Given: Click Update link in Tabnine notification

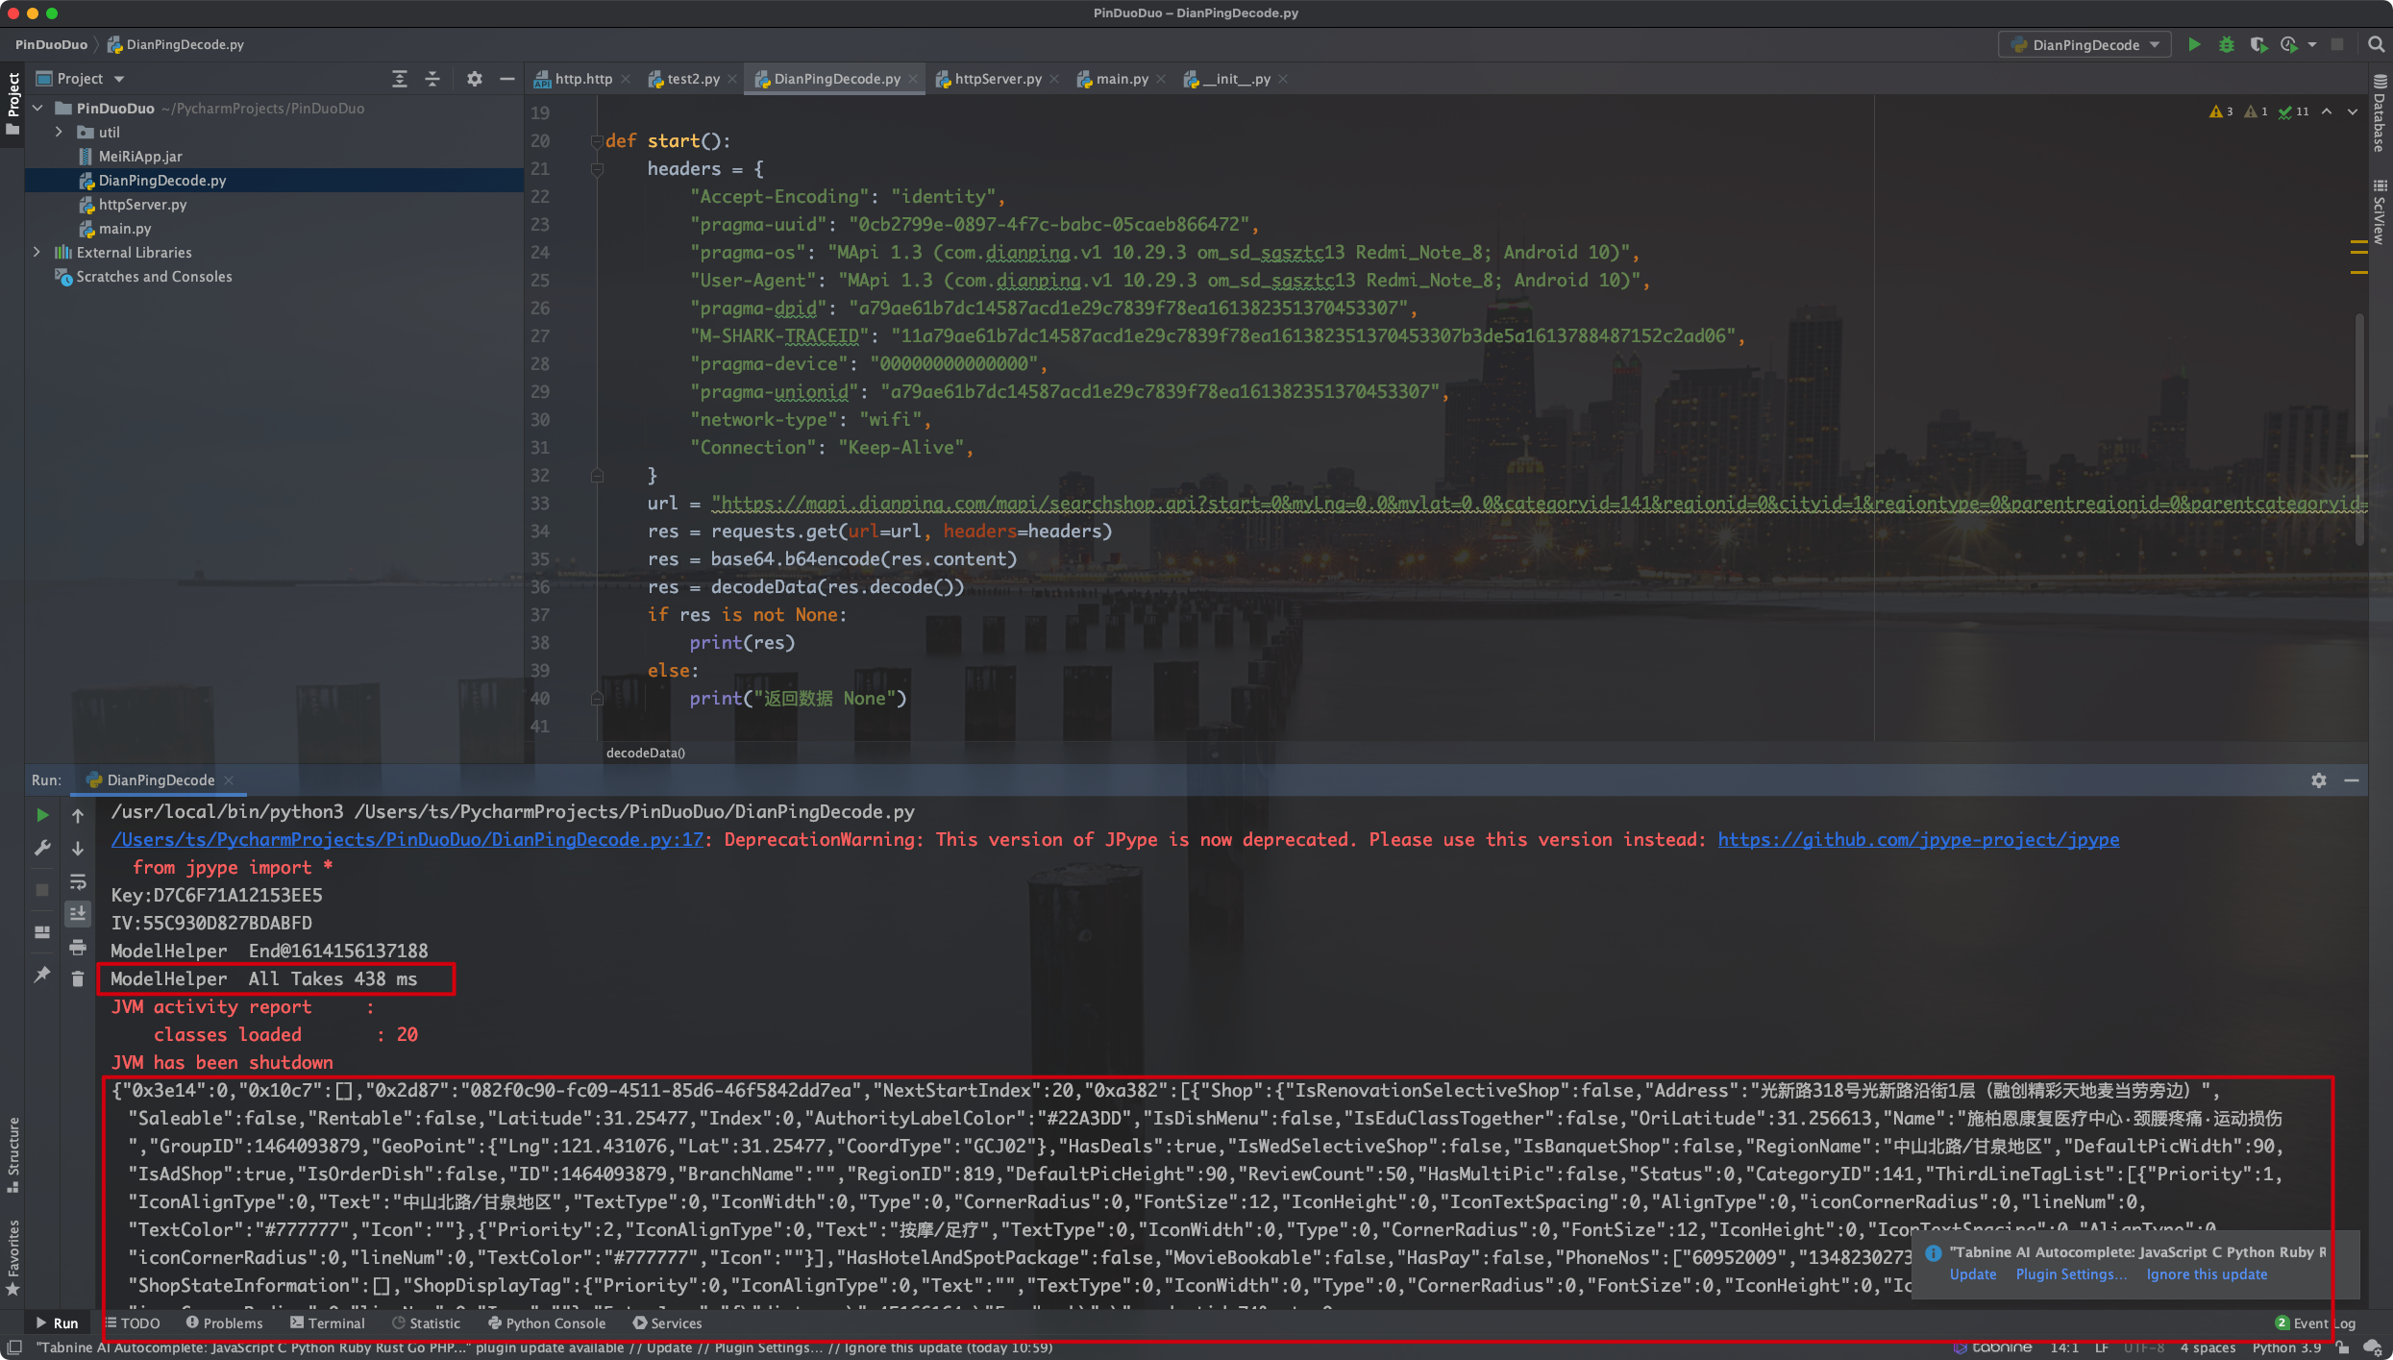Looking at the screenshot, I should pyautogui.click(x=1973, y=1274).
